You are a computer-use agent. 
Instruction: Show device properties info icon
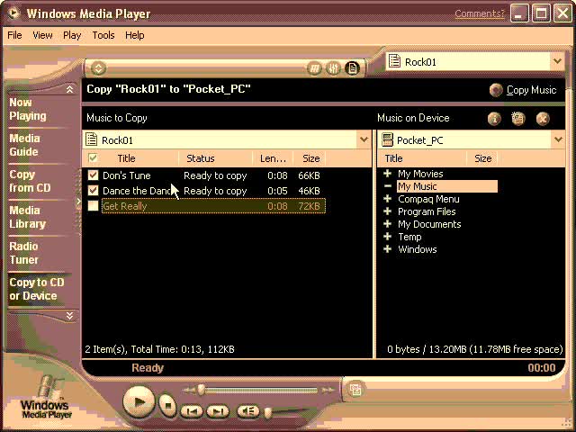[x=494, y=119]
